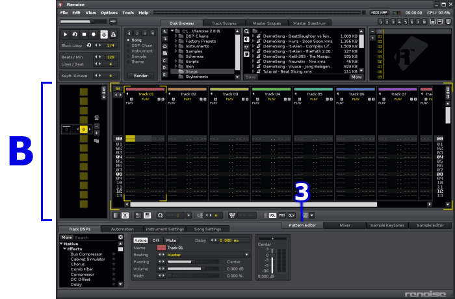
Task: Open the File menu
Action: [64, 13]
